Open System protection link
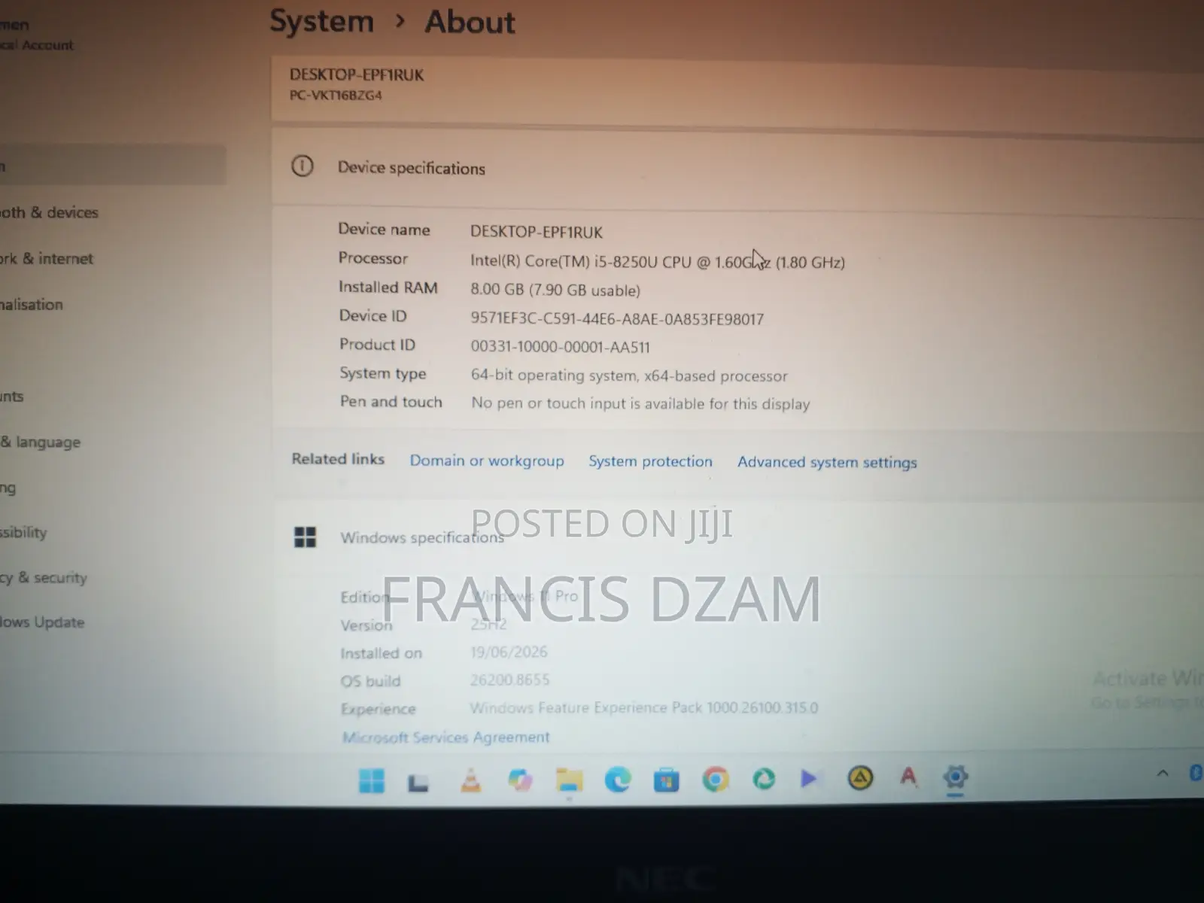1204x903 pixels. click(650, 461)
